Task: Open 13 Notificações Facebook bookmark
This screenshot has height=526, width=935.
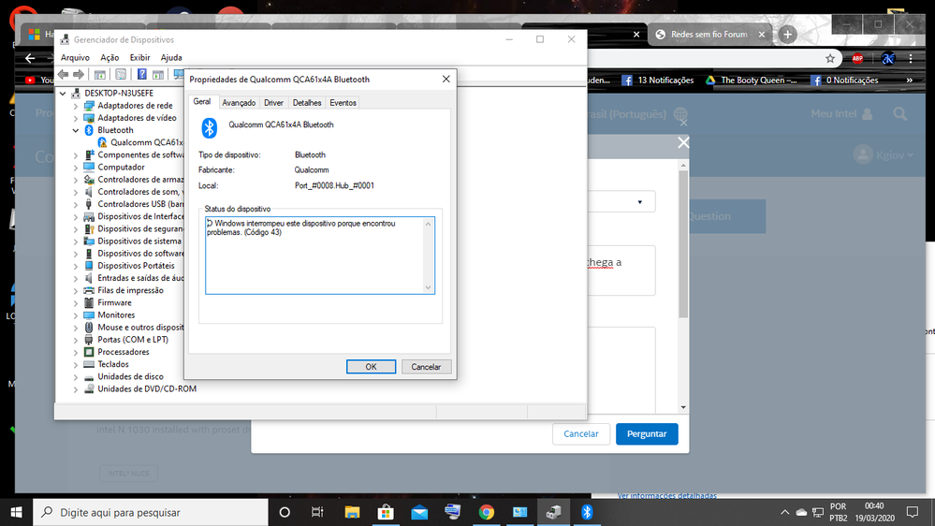Action: (x=658, y=80)
